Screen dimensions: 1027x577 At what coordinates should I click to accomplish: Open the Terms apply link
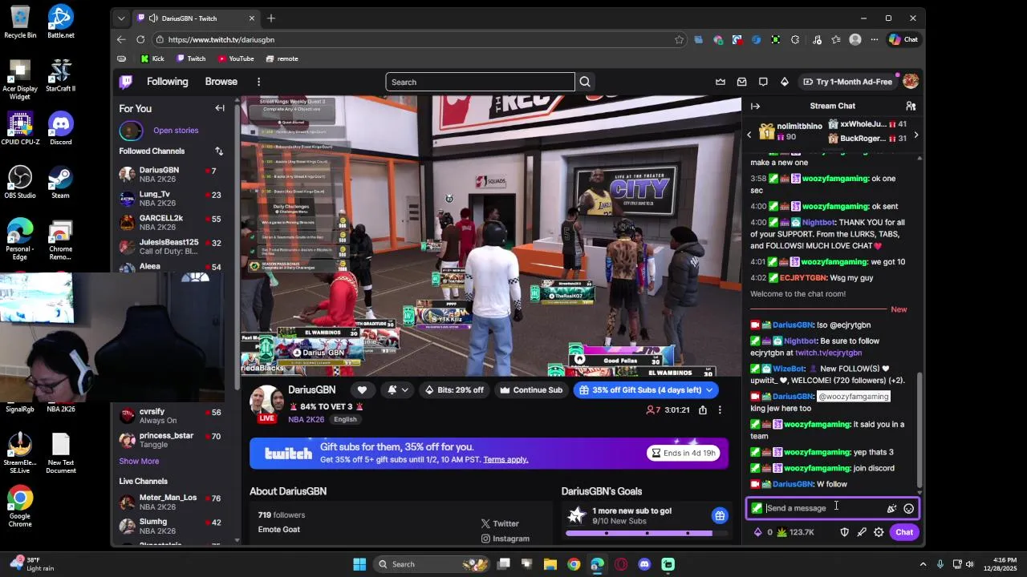pyautogui.click(x=505, y=460)
